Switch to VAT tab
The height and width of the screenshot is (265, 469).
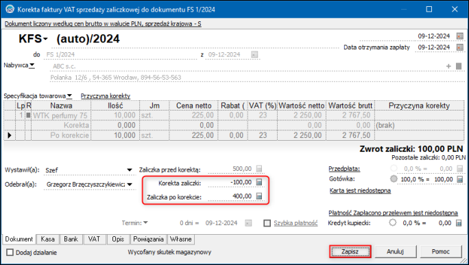coord(94,239)
